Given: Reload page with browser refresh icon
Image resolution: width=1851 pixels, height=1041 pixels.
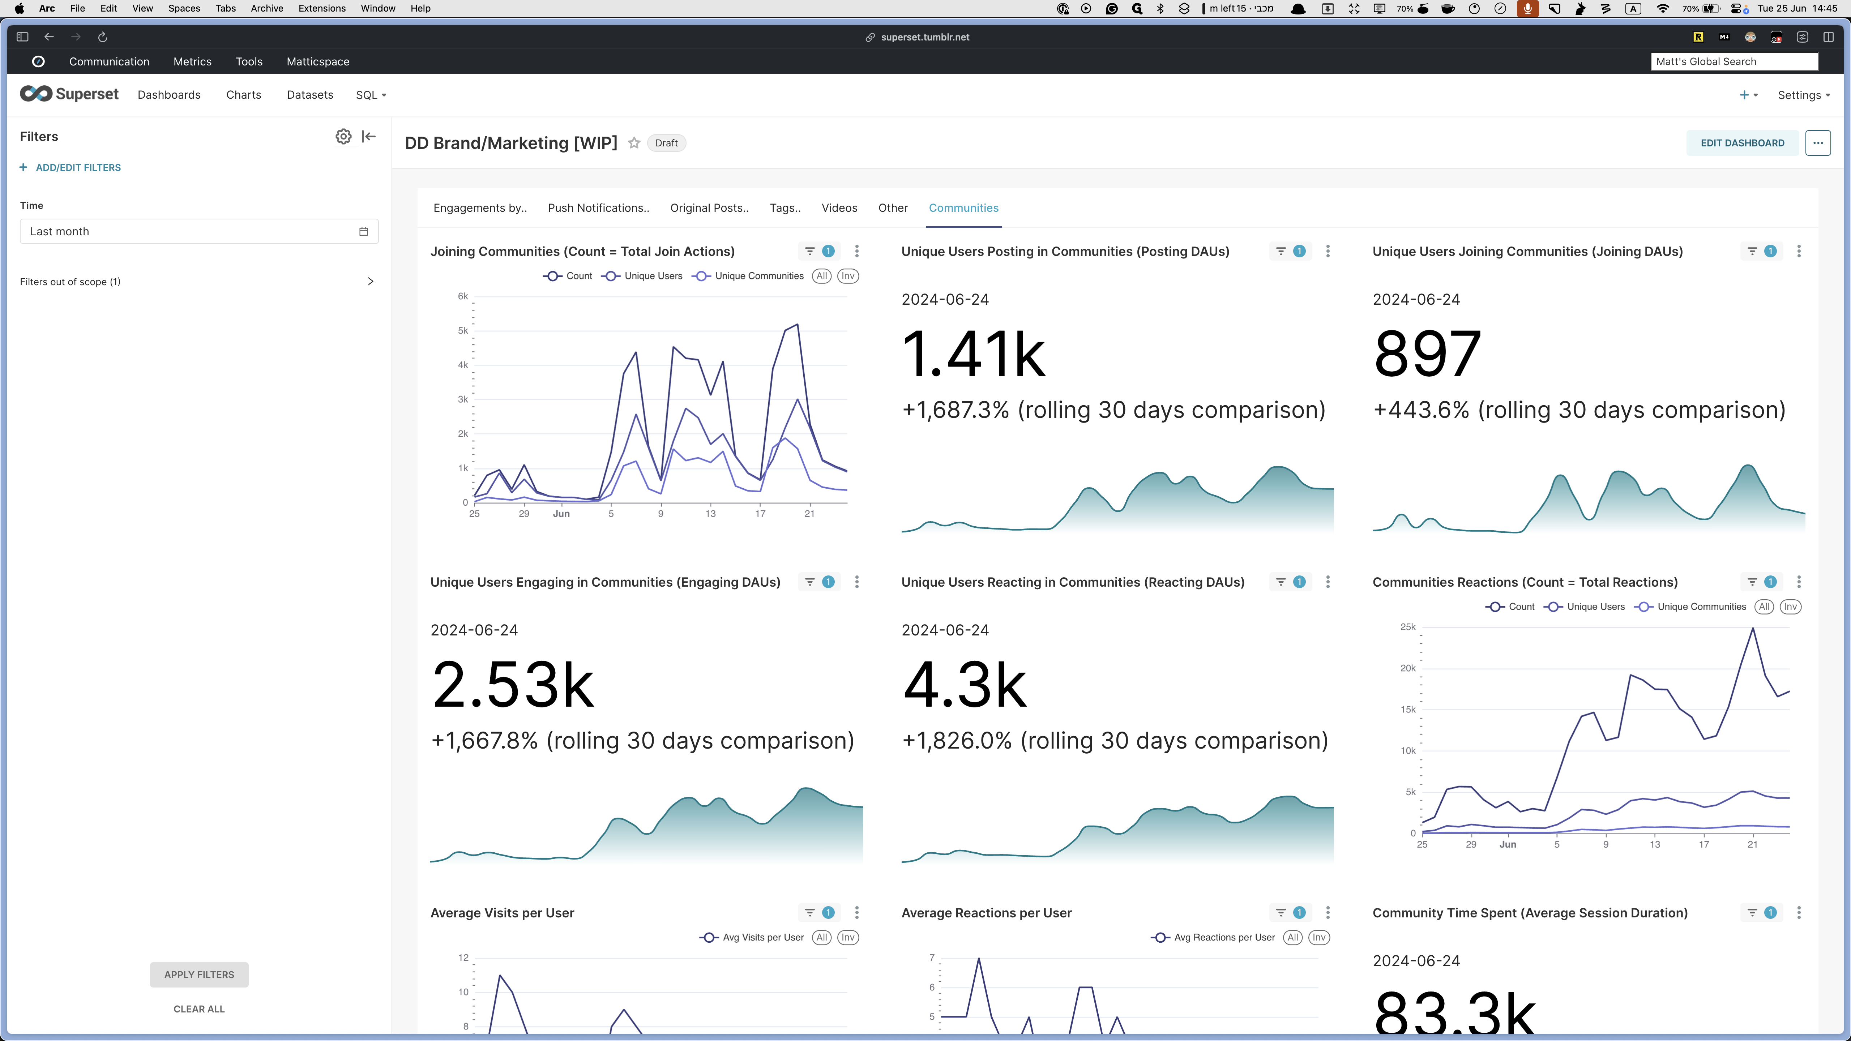Looking at the screenshot, I should coord(102,37).
